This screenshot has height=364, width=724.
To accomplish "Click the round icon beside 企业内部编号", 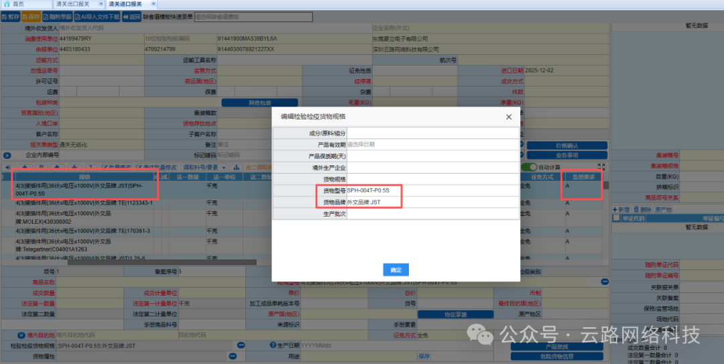I will coord(7,156).
